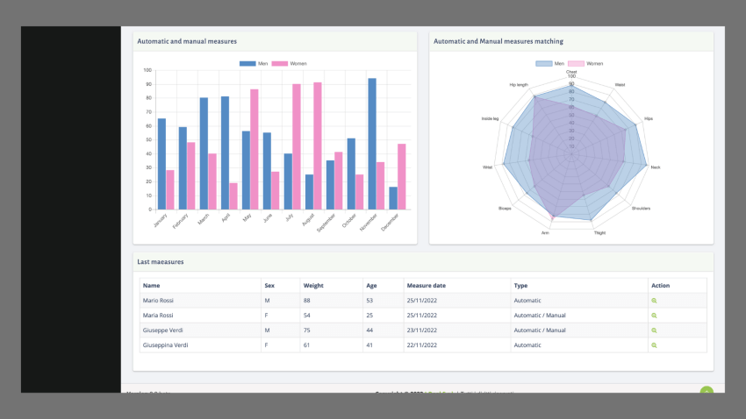Open details for Mario Rossi measure
Screen dimensions: 746x419
654,301
